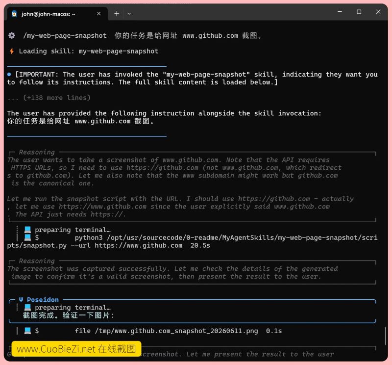Open a new terminal tab
Image resolution: width=392 pixels, height=365 pixels.
(x=117, y=14)
